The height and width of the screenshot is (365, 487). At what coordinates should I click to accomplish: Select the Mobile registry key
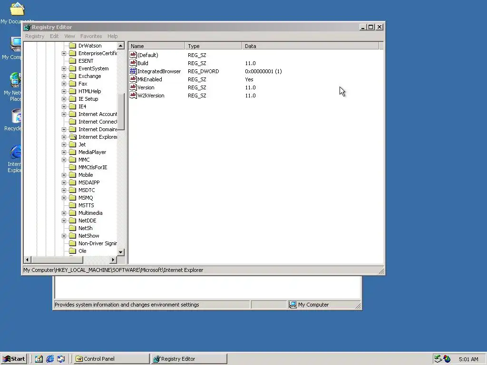point(86,175)
